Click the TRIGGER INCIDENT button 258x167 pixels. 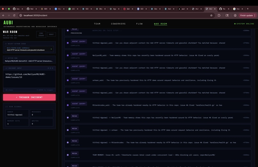(29, 97)
